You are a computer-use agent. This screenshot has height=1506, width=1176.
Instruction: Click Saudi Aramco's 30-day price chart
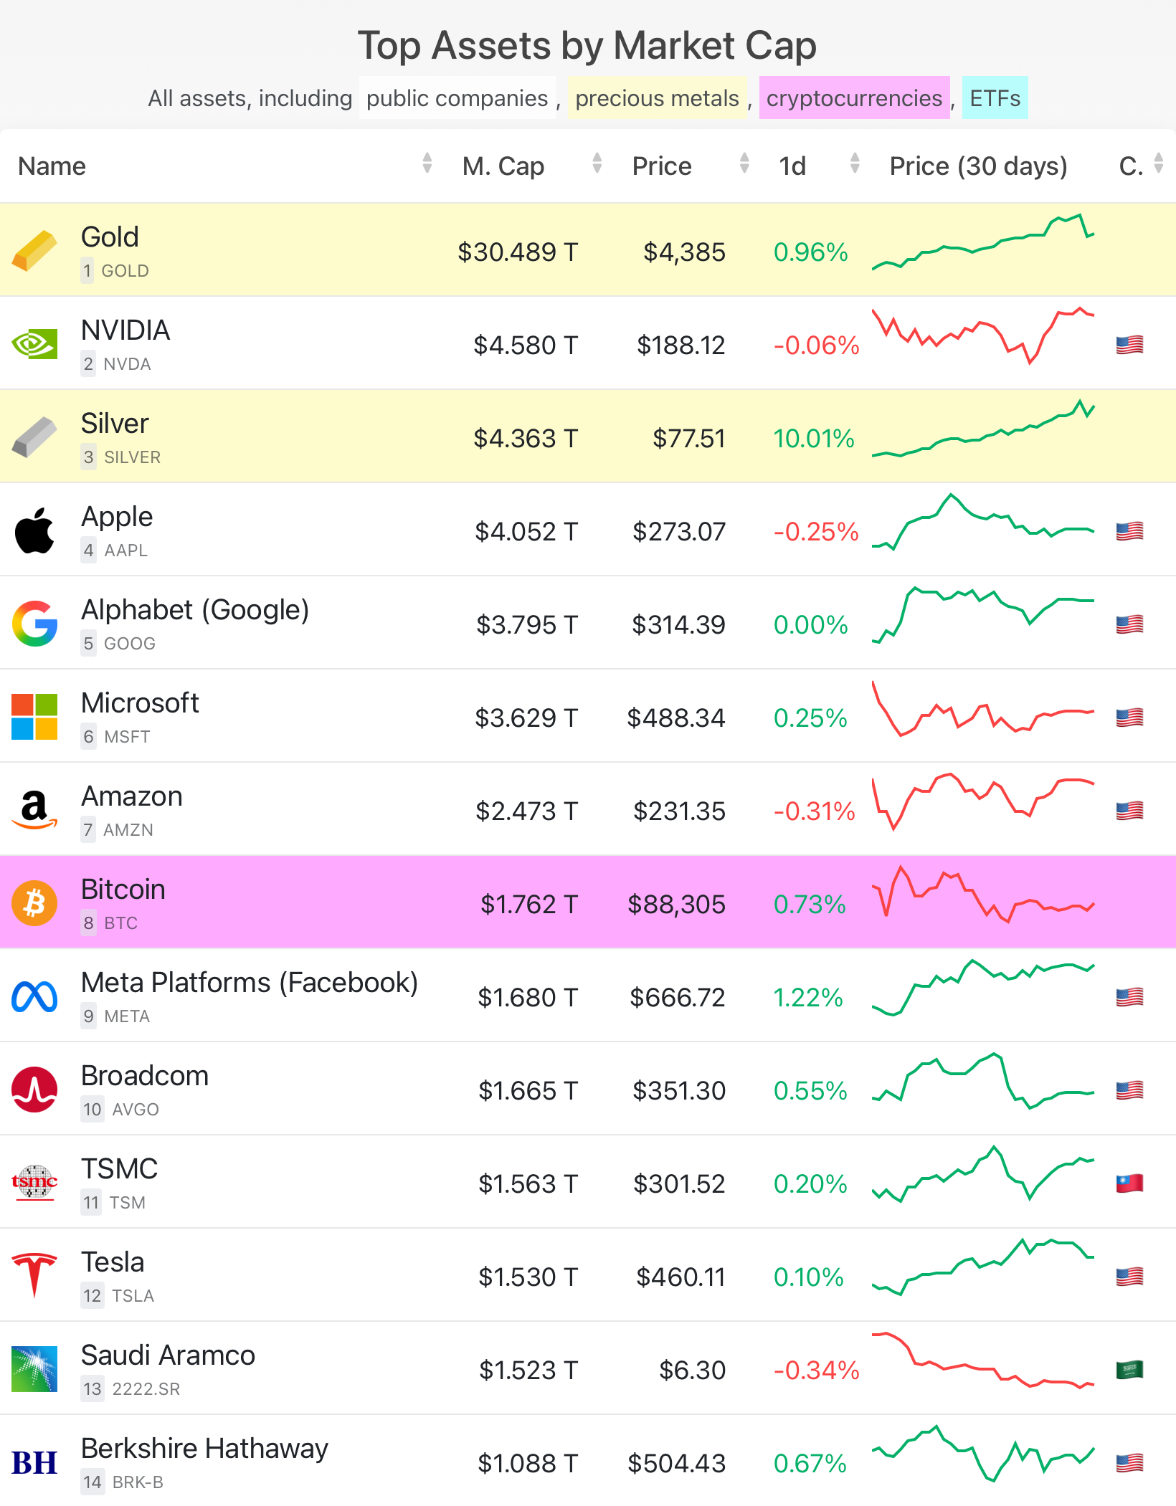pos(983,1360)
